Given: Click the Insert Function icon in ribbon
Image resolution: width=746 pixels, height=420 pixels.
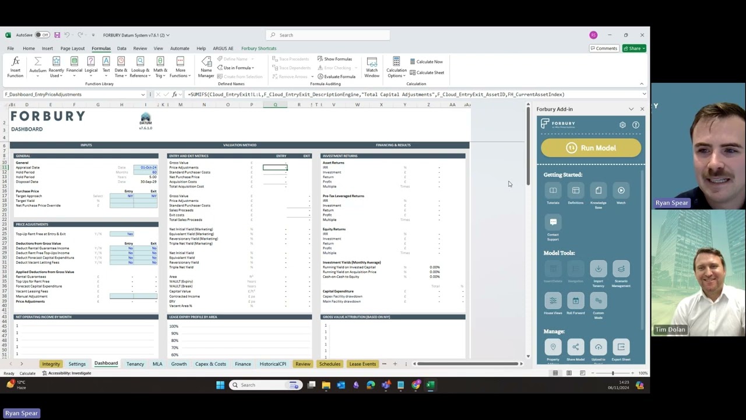Looking at the screenshot, I should [x=15, y=67].
